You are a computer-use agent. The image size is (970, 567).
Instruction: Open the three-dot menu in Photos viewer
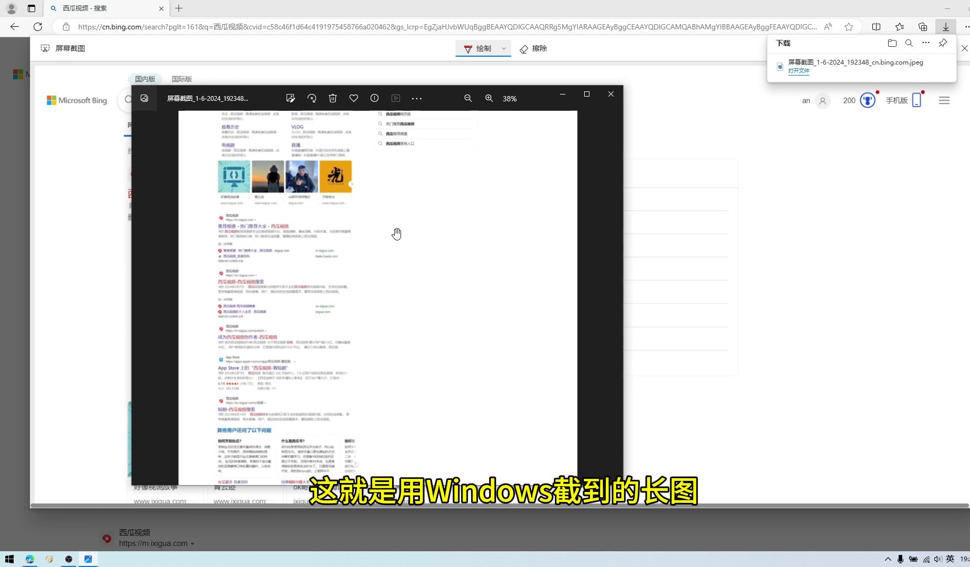tap(417, 98)
